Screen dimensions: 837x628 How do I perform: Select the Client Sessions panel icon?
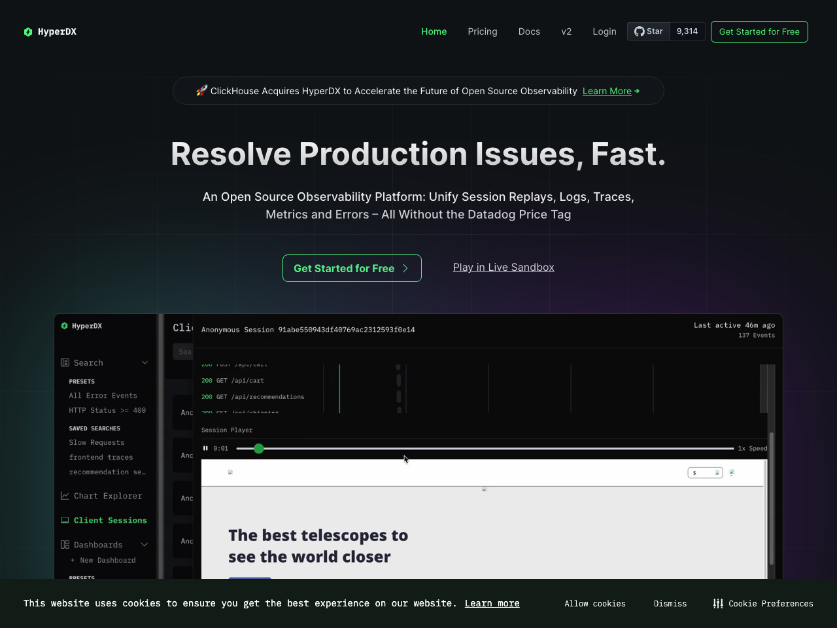(64, 519)
